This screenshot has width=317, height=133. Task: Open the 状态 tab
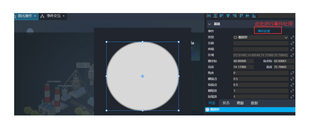click(x=226, y=103)
